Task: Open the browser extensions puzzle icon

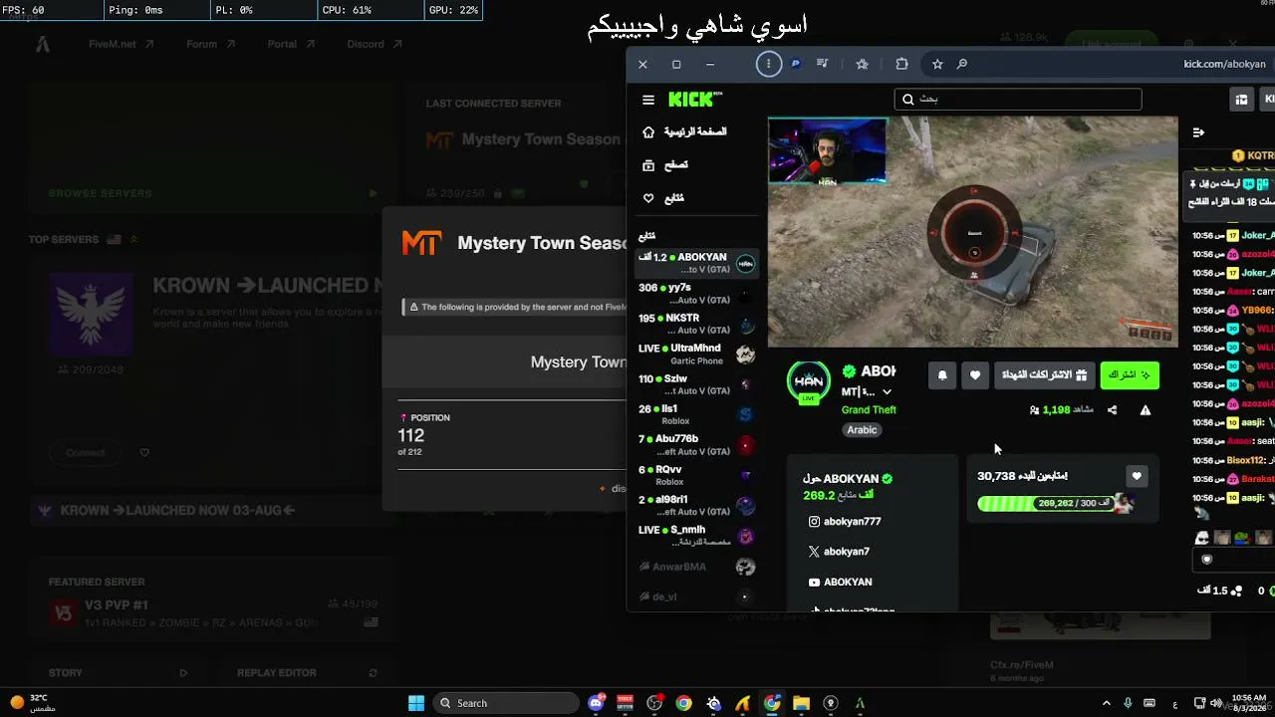Action: tap(901, 64)
